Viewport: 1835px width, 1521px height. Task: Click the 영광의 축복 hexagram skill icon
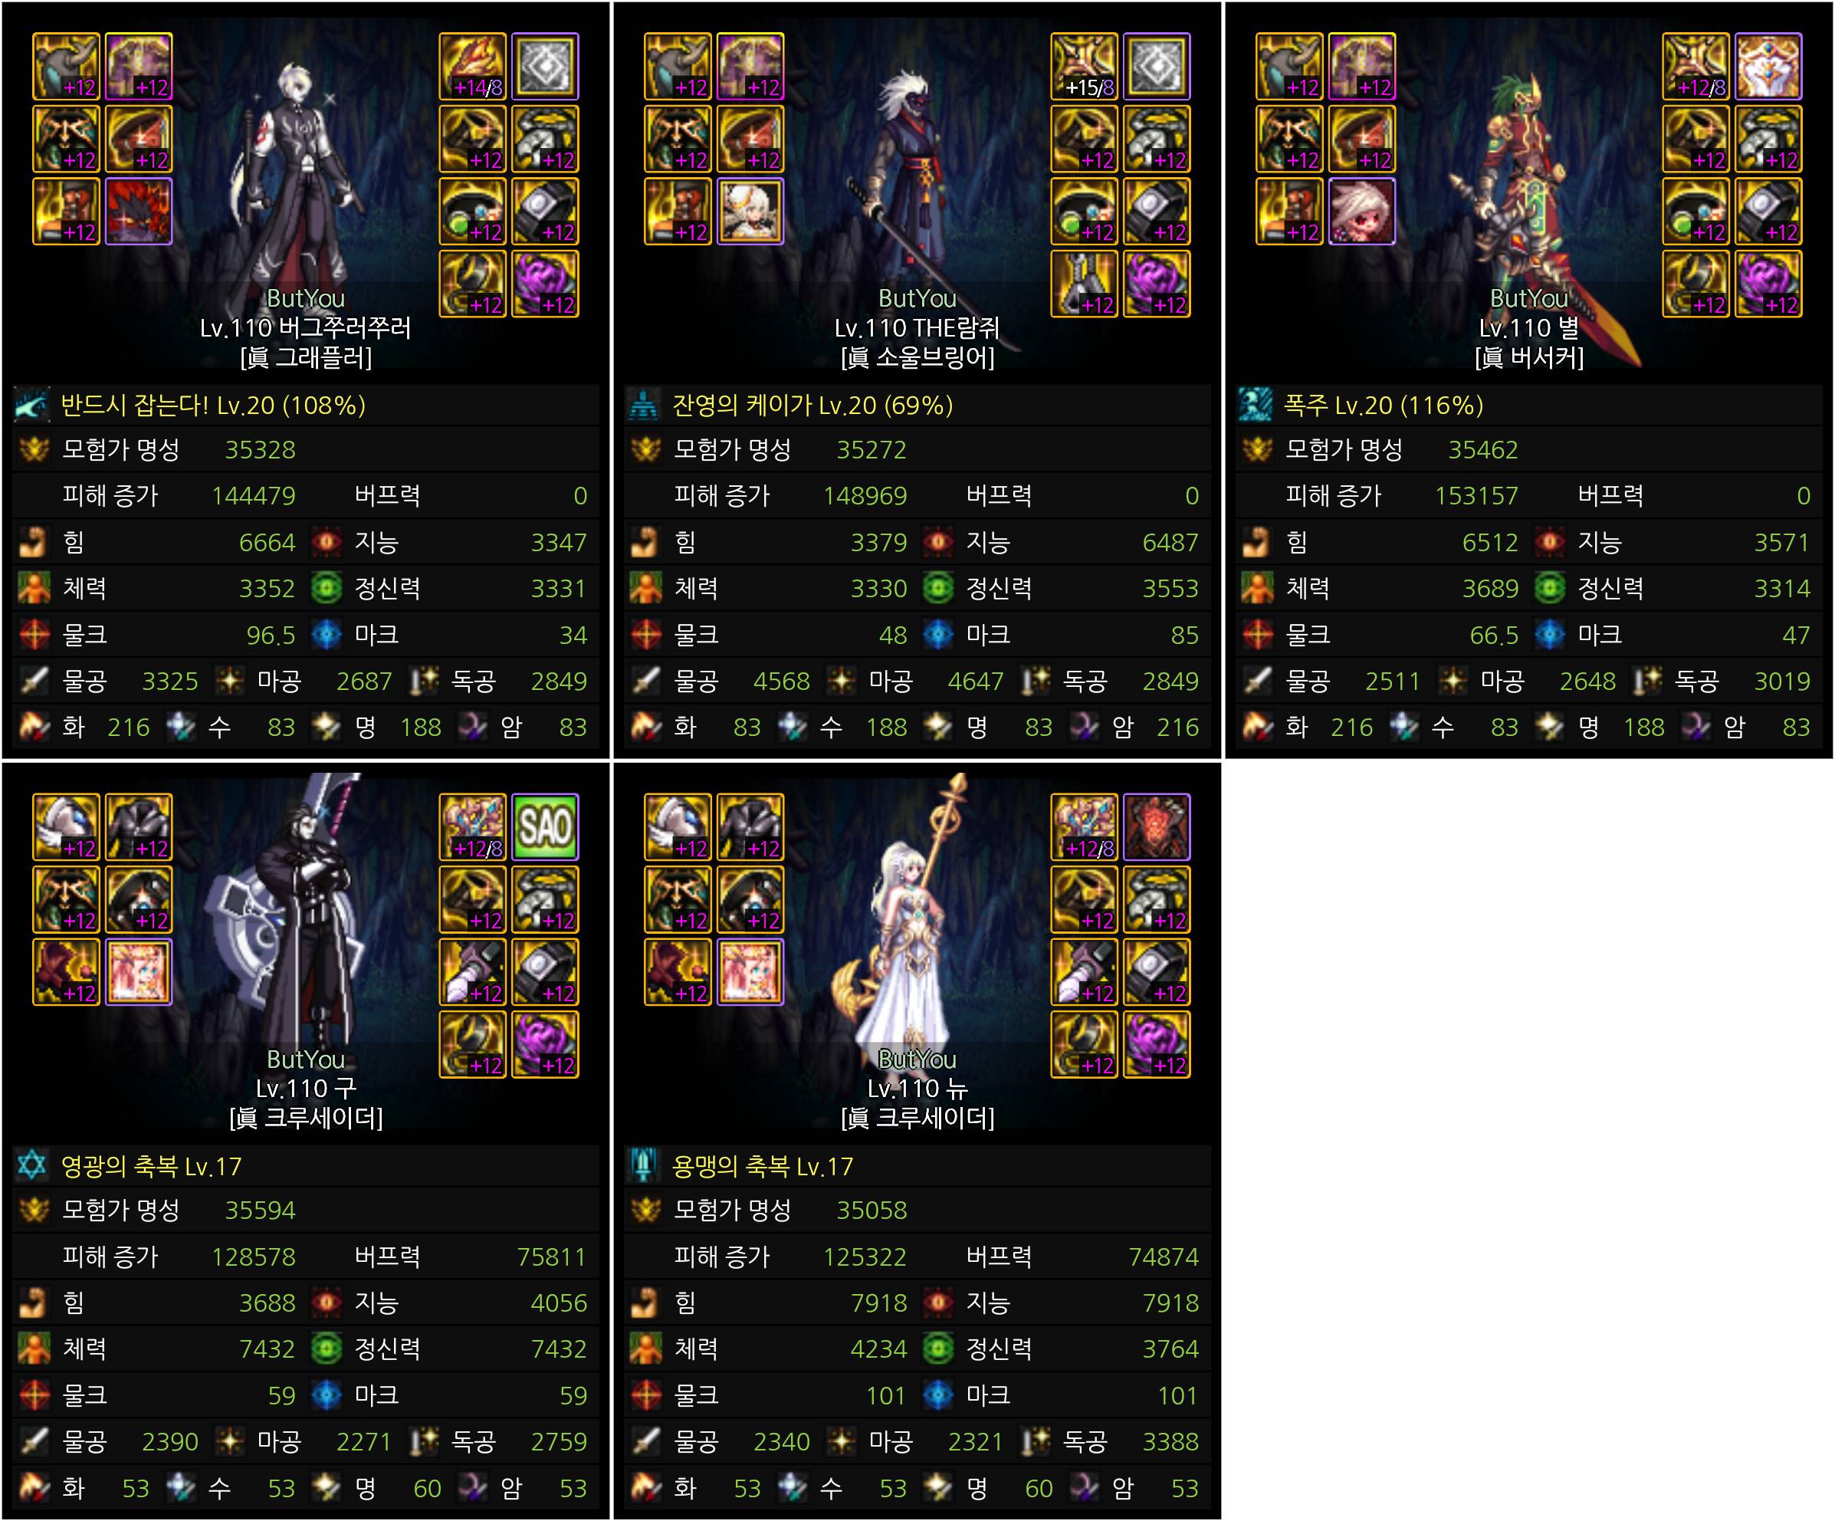32,1165
